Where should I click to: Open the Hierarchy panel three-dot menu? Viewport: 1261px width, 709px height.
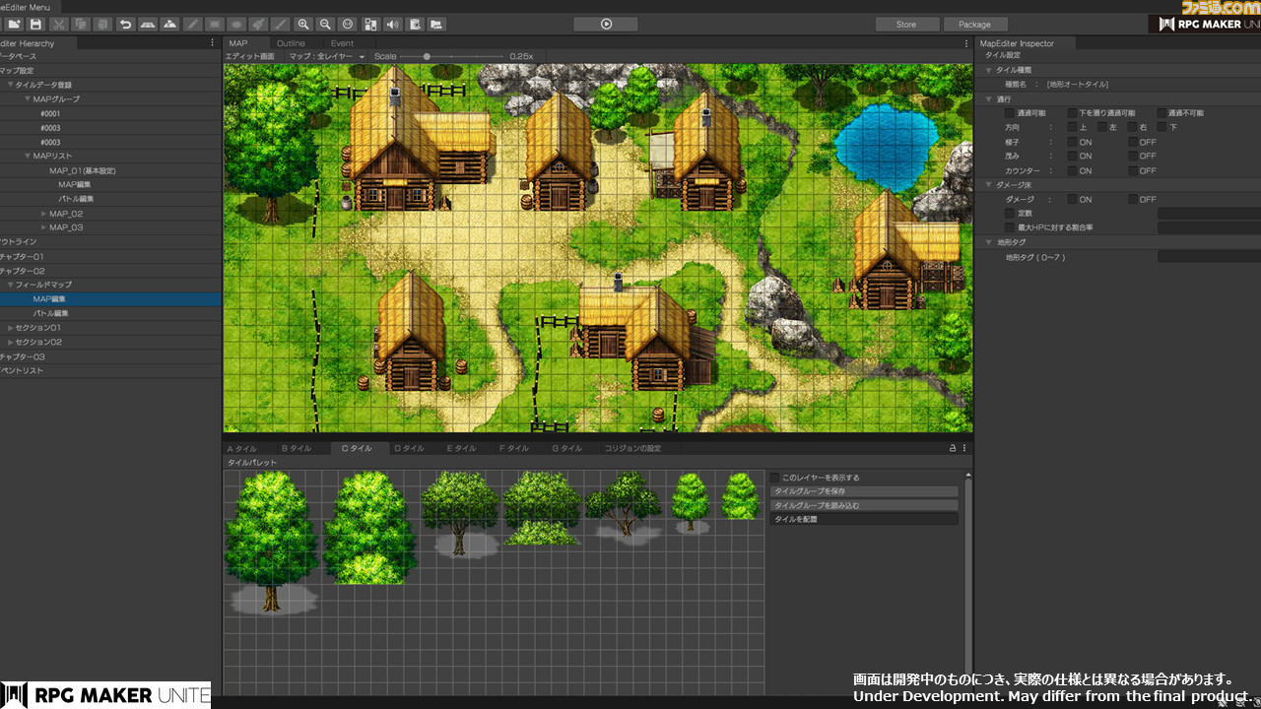point(213,43)
